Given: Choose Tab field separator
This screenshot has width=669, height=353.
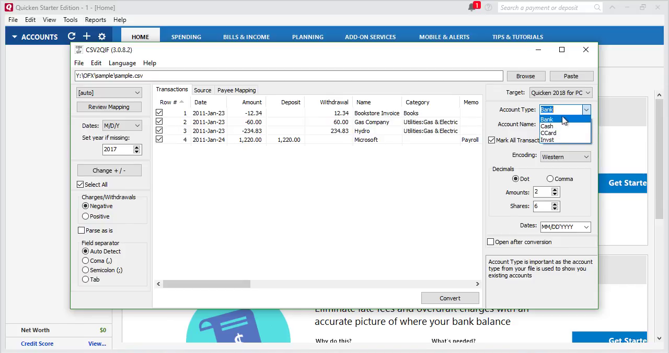Looking at the screenshot, I should [x=85, y=279].
